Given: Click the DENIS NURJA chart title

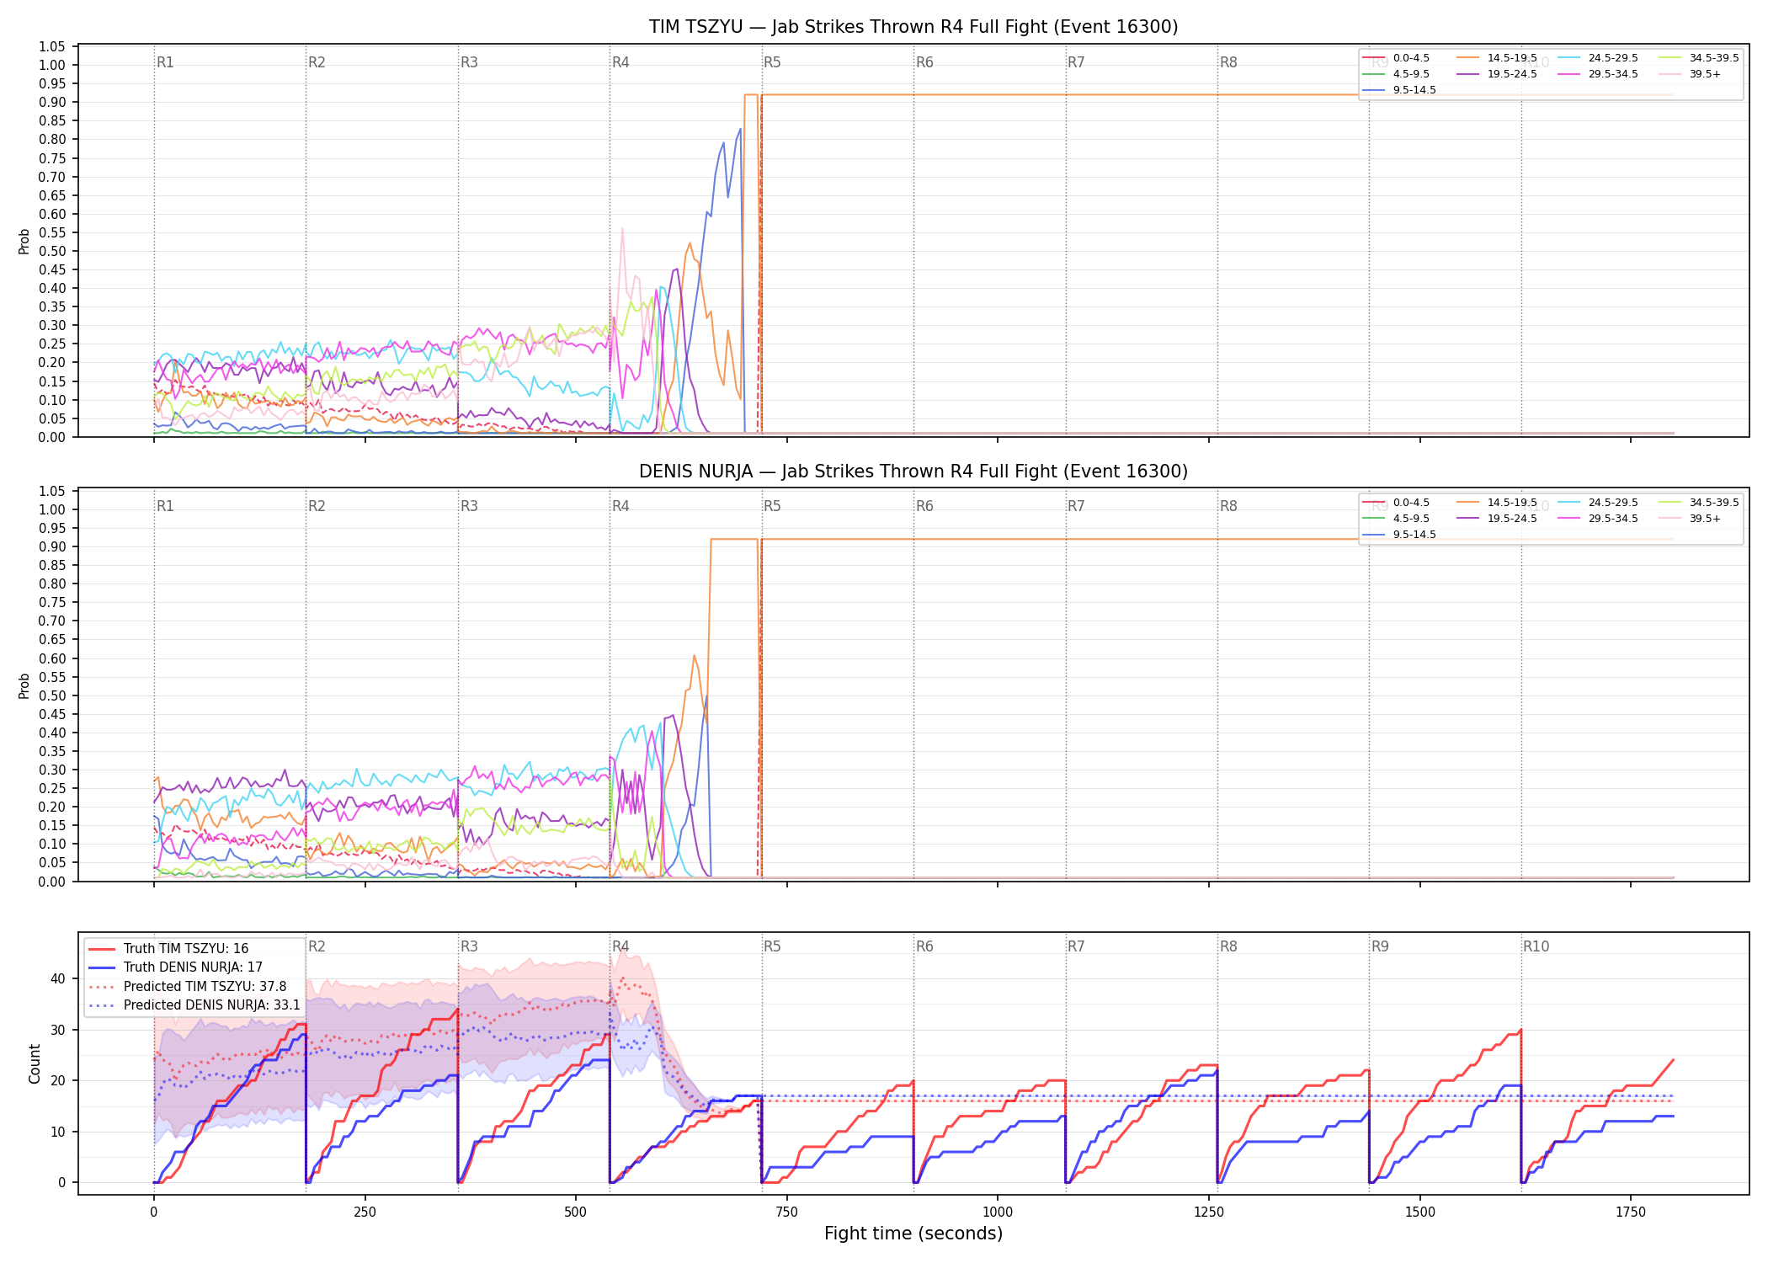Looking at the screenshot, I should [913, 472].
